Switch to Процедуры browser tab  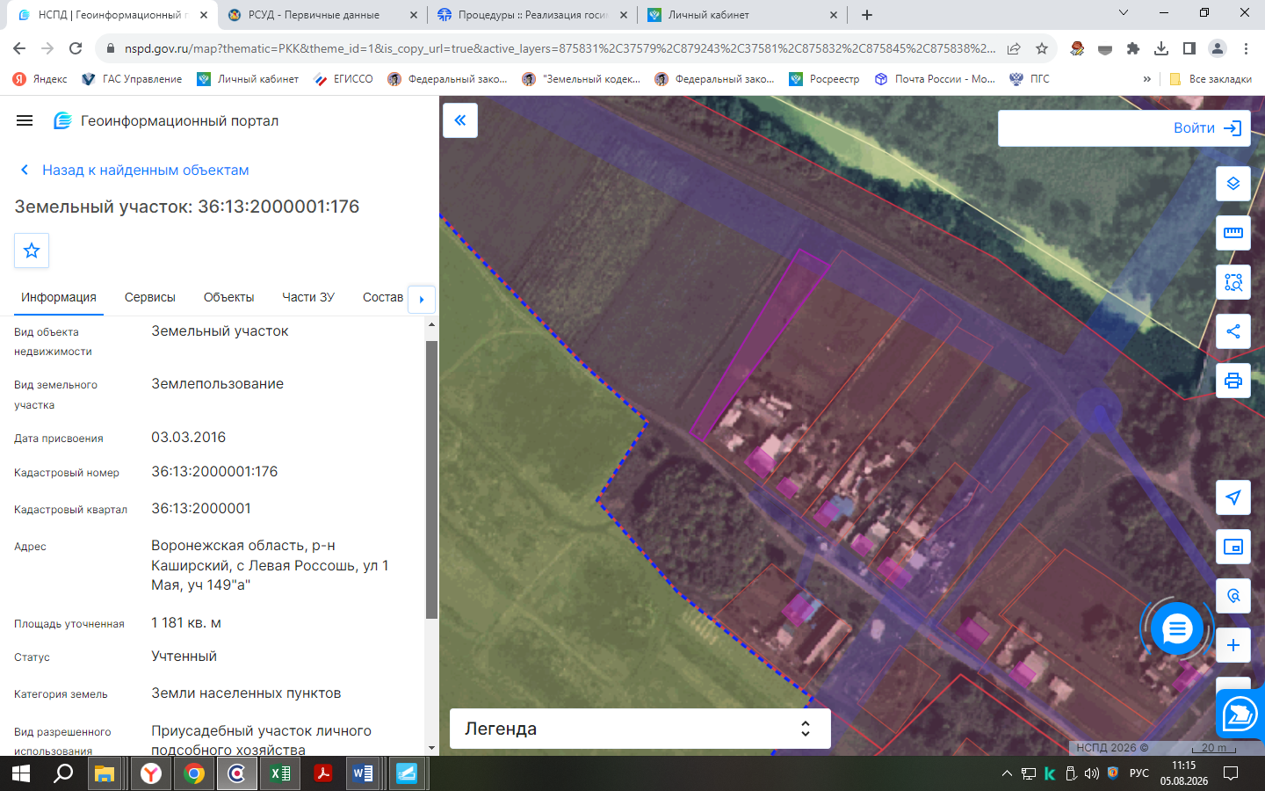coord(531,15)
